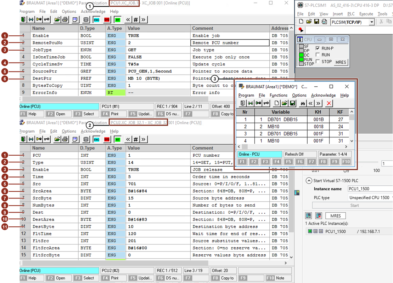The image size is (393, 283).
Task: Click the printer icon in PCU1 parametrization toolbar
Action: click(65, 19)
